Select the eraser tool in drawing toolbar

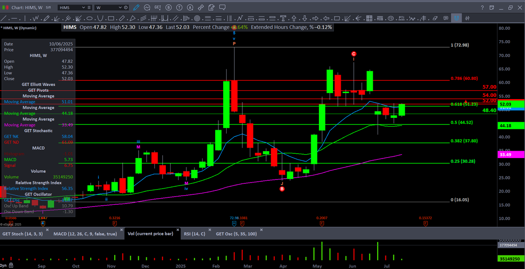tap(435, 18)
